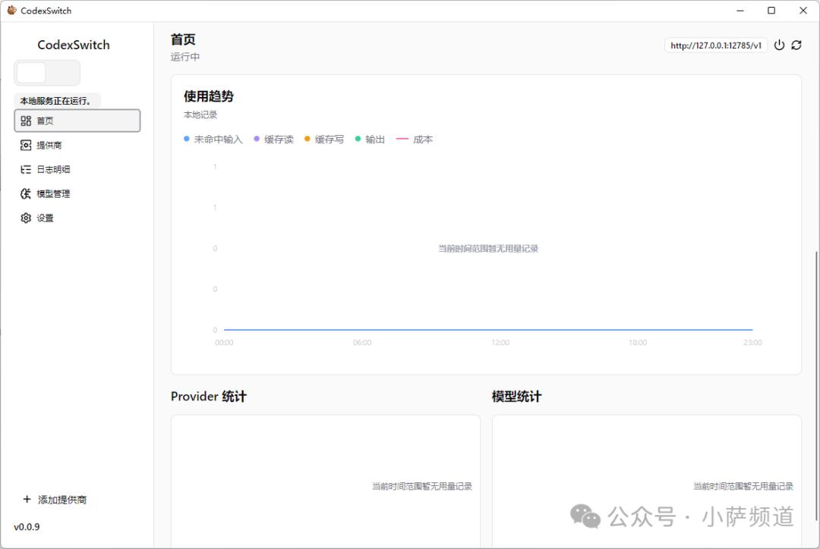Click the 模型统计 heading
820x549 pixels.
[x=517, y=397]
